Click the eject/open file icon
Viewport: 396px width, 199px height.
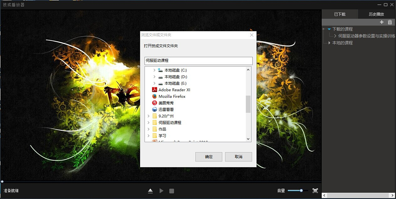click(x=150, y=191)
